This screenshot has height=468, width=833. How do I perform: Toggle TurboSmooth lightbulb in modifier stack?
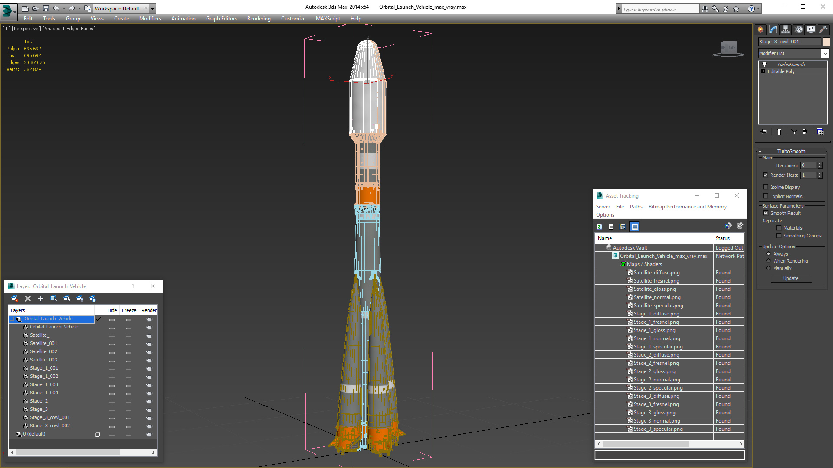click(764, 64)
